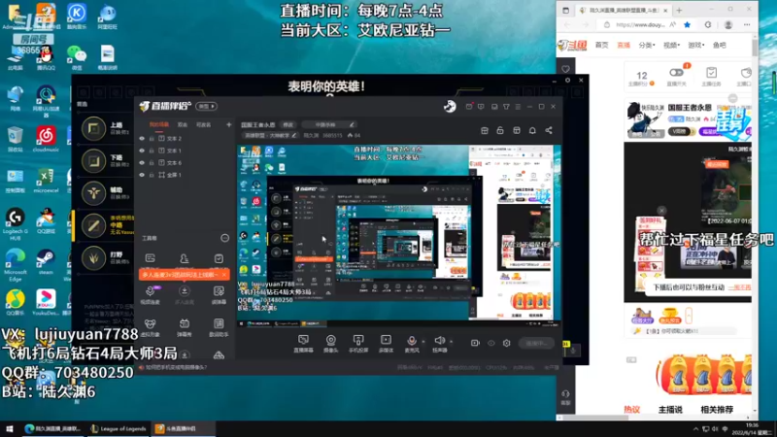Open League of Legends taskbar item
The width and height of the screenshot is (777, 437).
(x=118, y=429)
